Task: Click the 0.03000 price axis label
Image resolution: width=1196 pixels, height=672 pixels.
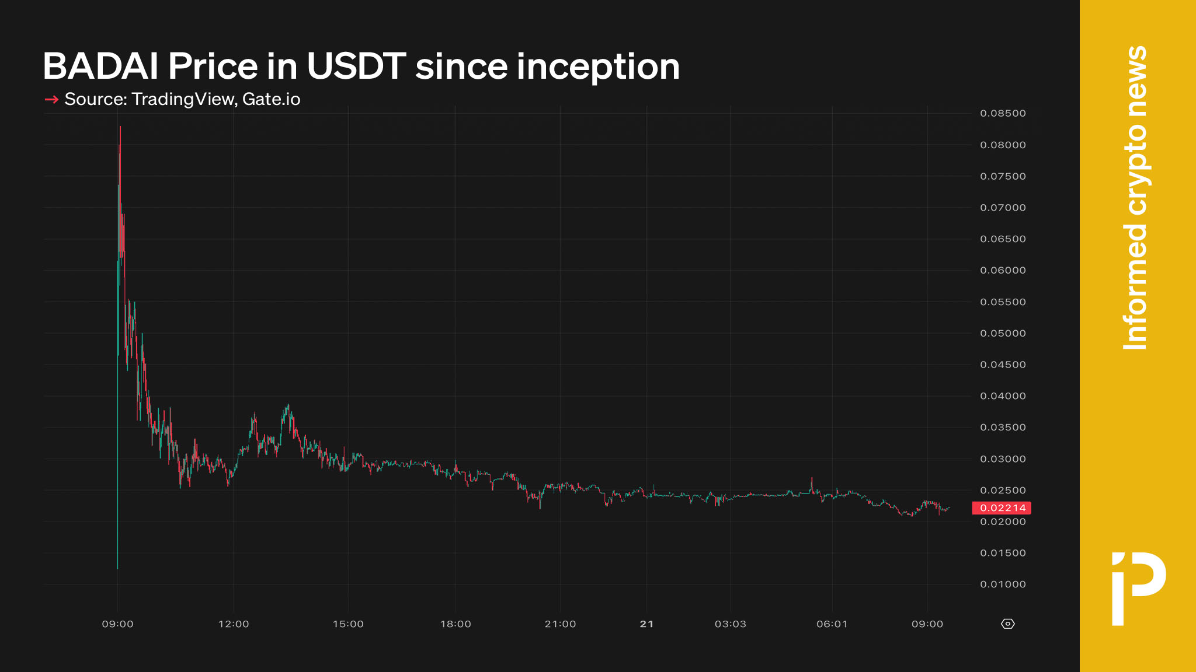Action: tap(1003, 459)
